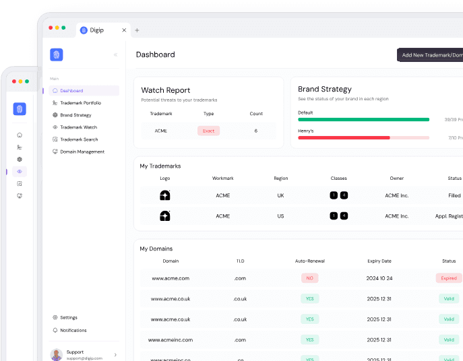Click globe icon in back window sidebar
463x361 pixels.
(20, 160)
